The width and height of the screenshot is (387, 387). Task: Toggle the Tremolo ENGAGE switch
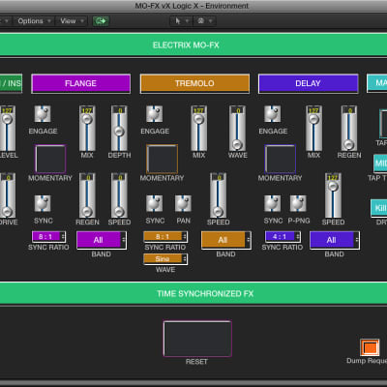[154, 114]
